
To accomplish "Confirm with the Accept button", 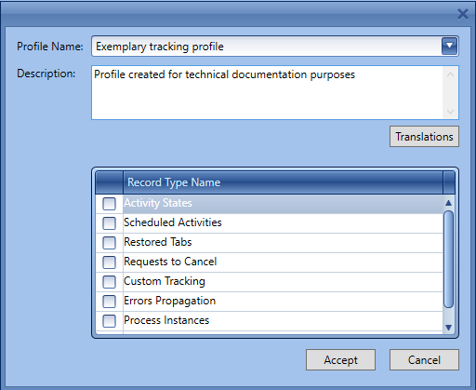I will point(340,360).
